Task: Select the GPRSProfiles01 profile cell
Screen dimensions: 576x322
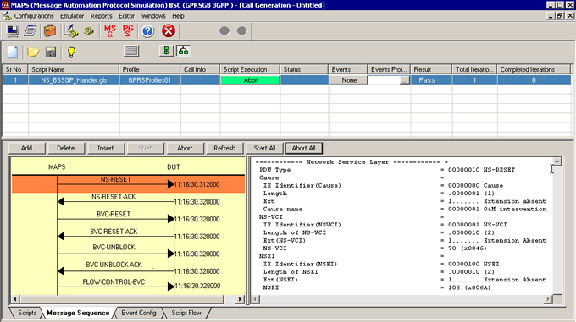Action: 150,80
